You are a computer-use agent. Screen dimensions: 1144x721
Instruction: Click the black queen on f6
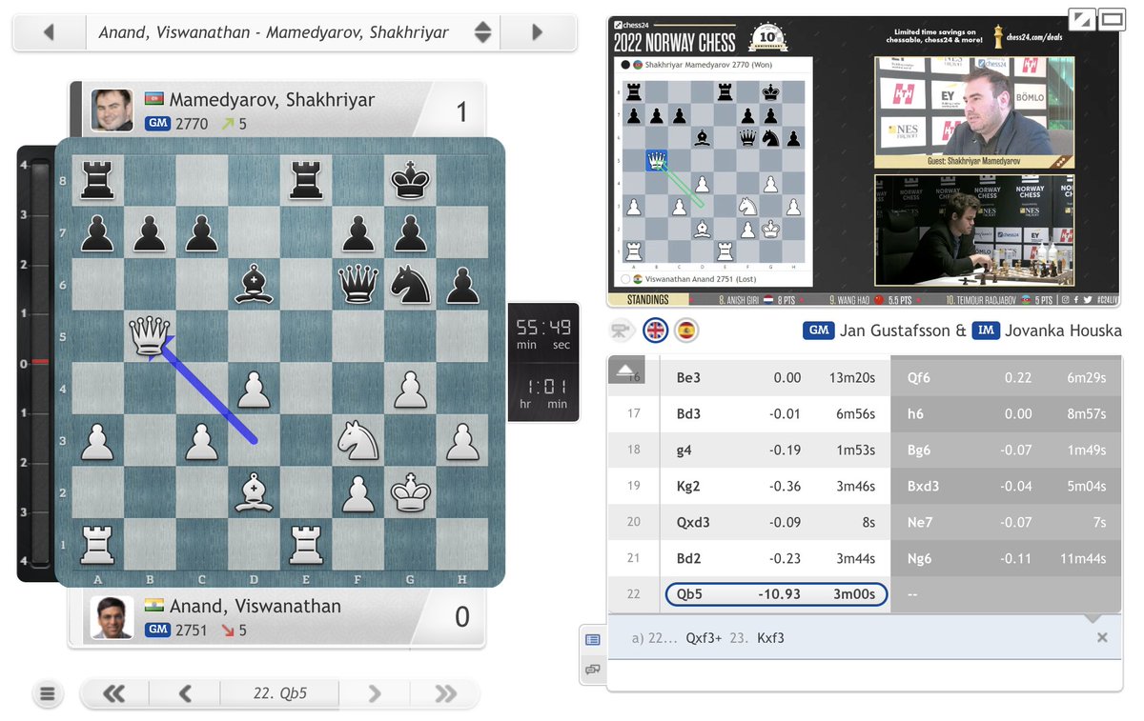[357, 285]
